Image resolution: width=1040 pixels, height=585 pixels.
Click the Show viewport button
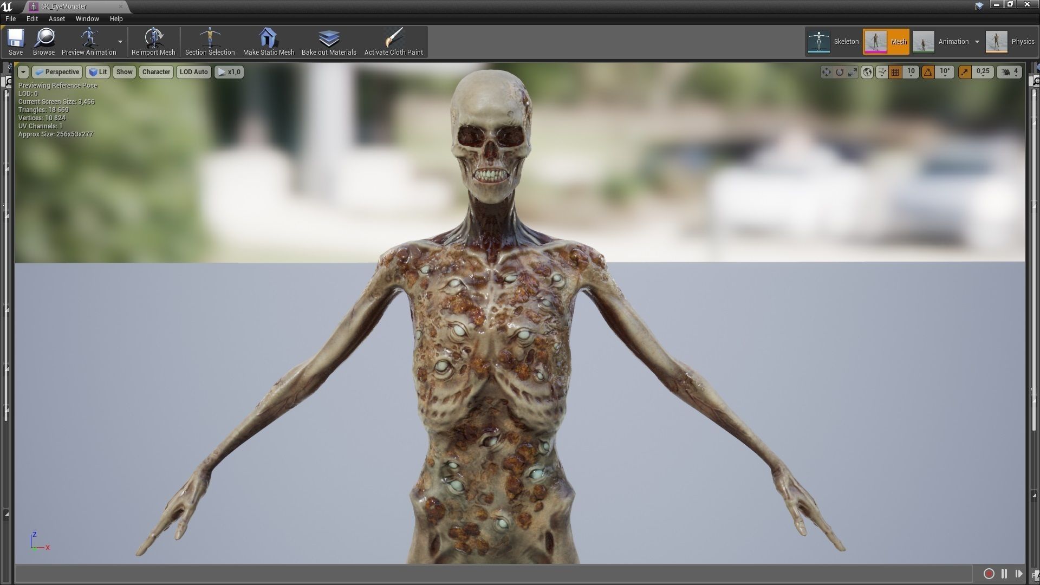(x=124, y=71)
